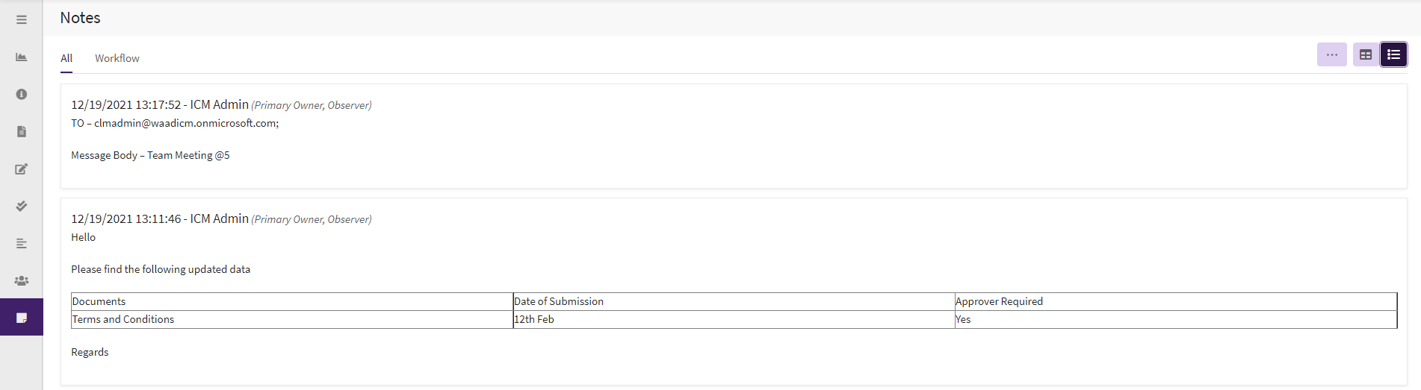This screenshot has height=390, width=1421.
Task: Select the edit pencil sidebar icon
Action: 22,169
